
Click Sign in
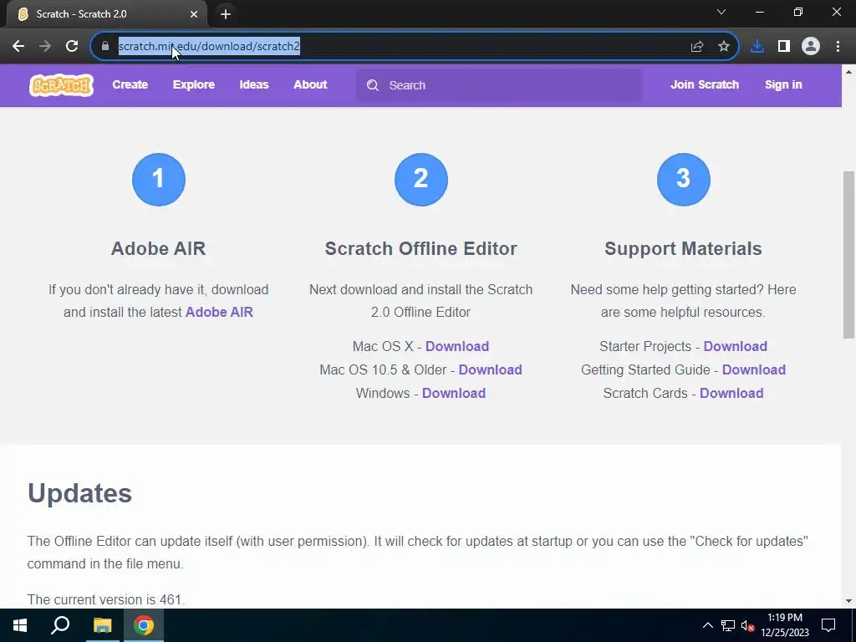(x=783, y=84)
